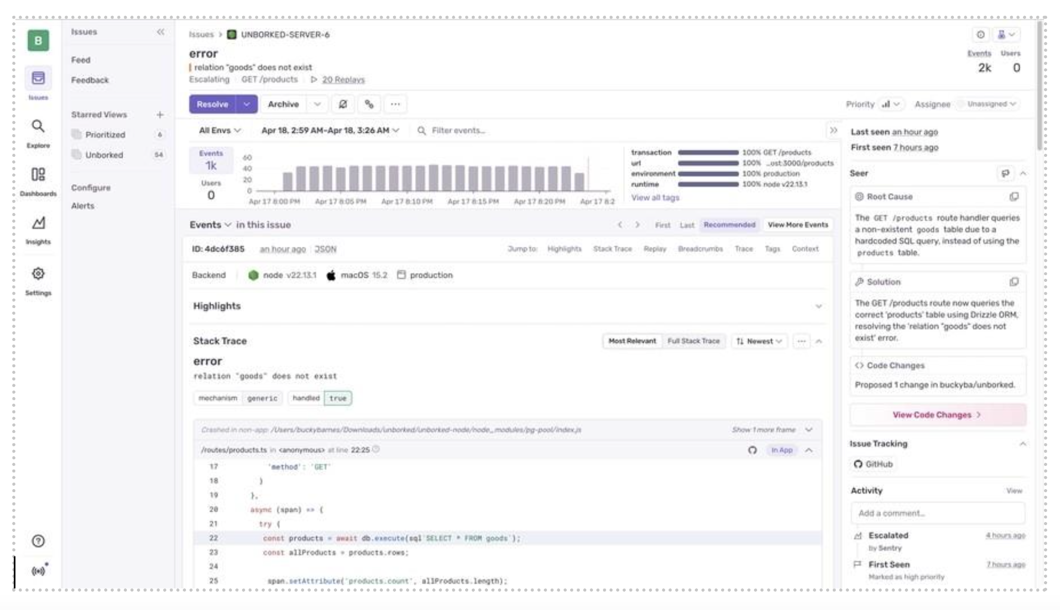Open Settings gear in sidebar
The image size is (1060, 610).
(x=38, y=274)
